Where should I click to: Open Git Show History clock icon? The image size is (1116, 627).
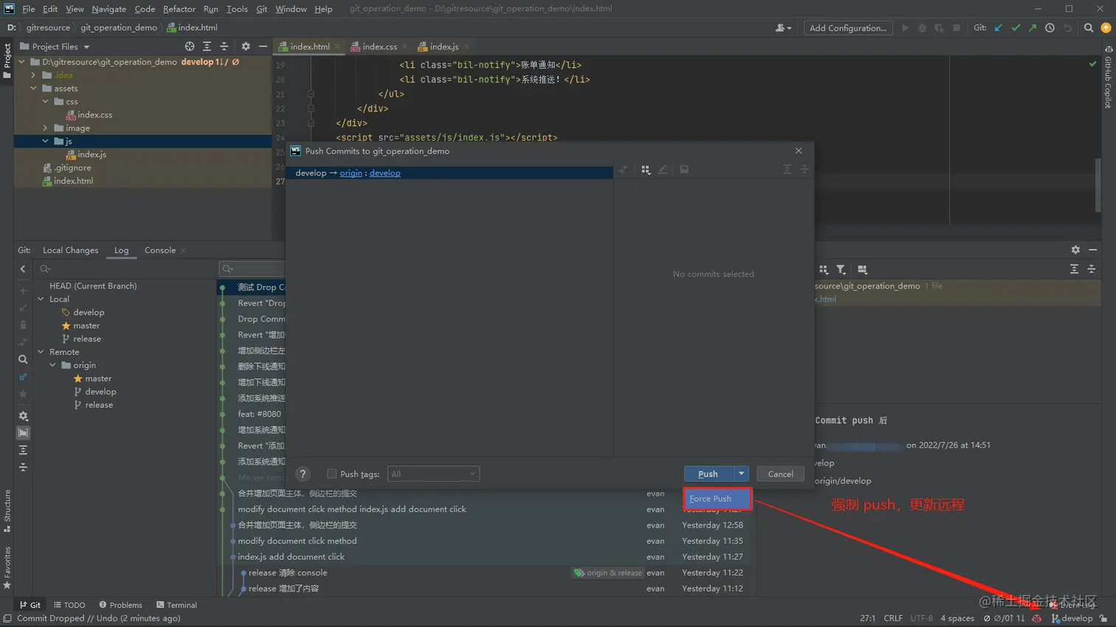tap(1050, 28)
